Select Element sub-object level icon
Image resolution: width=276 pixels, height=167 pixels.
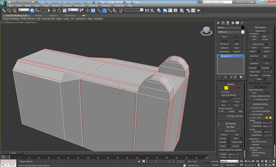click(238, 88)
